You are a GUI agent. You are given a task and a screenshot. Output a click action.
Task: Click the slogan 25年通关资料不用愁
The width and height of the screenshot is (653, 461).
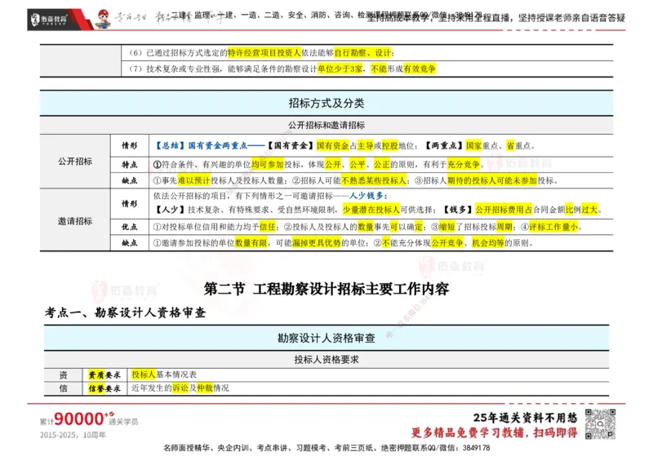click(525, 418)
